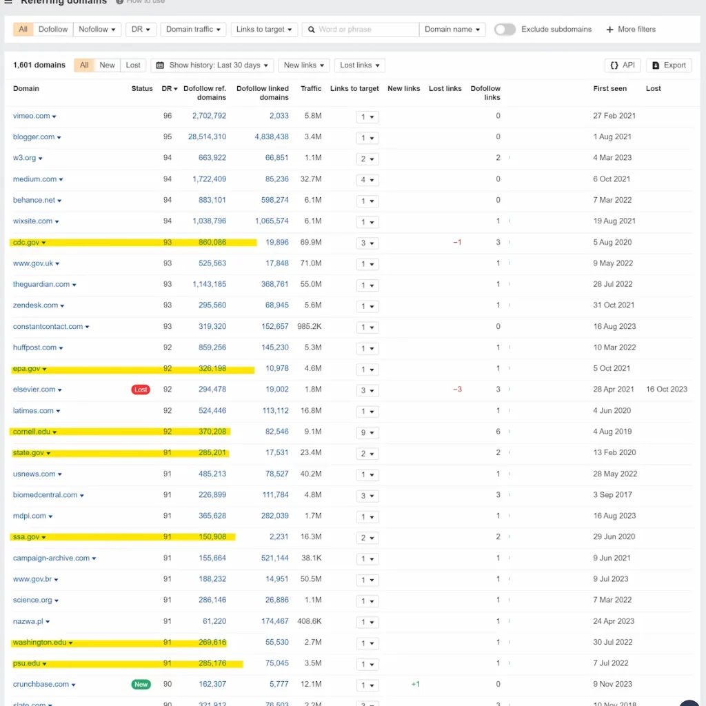Expand links to target for vimeo.com
Image resolution: width=706 pixels, height=706 pixels.
pyautogui.click(x=367, y=117)
